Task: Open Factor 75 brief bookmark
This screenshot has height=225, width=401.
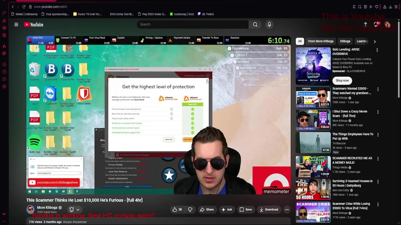Action: pos(87,14)
